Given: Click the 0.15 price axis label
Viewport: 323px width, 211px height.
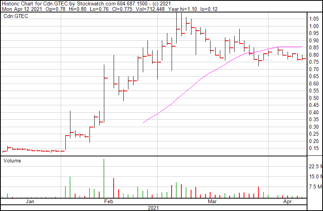Looking at the screenshot, I should [314, 148].
